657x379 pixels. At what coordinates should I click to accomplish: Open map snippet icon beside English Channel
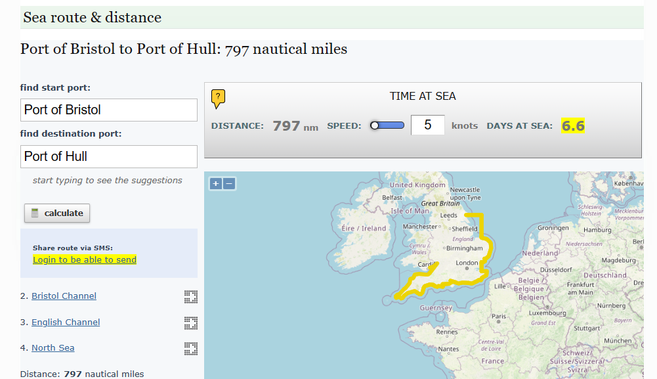click(190, 323)
